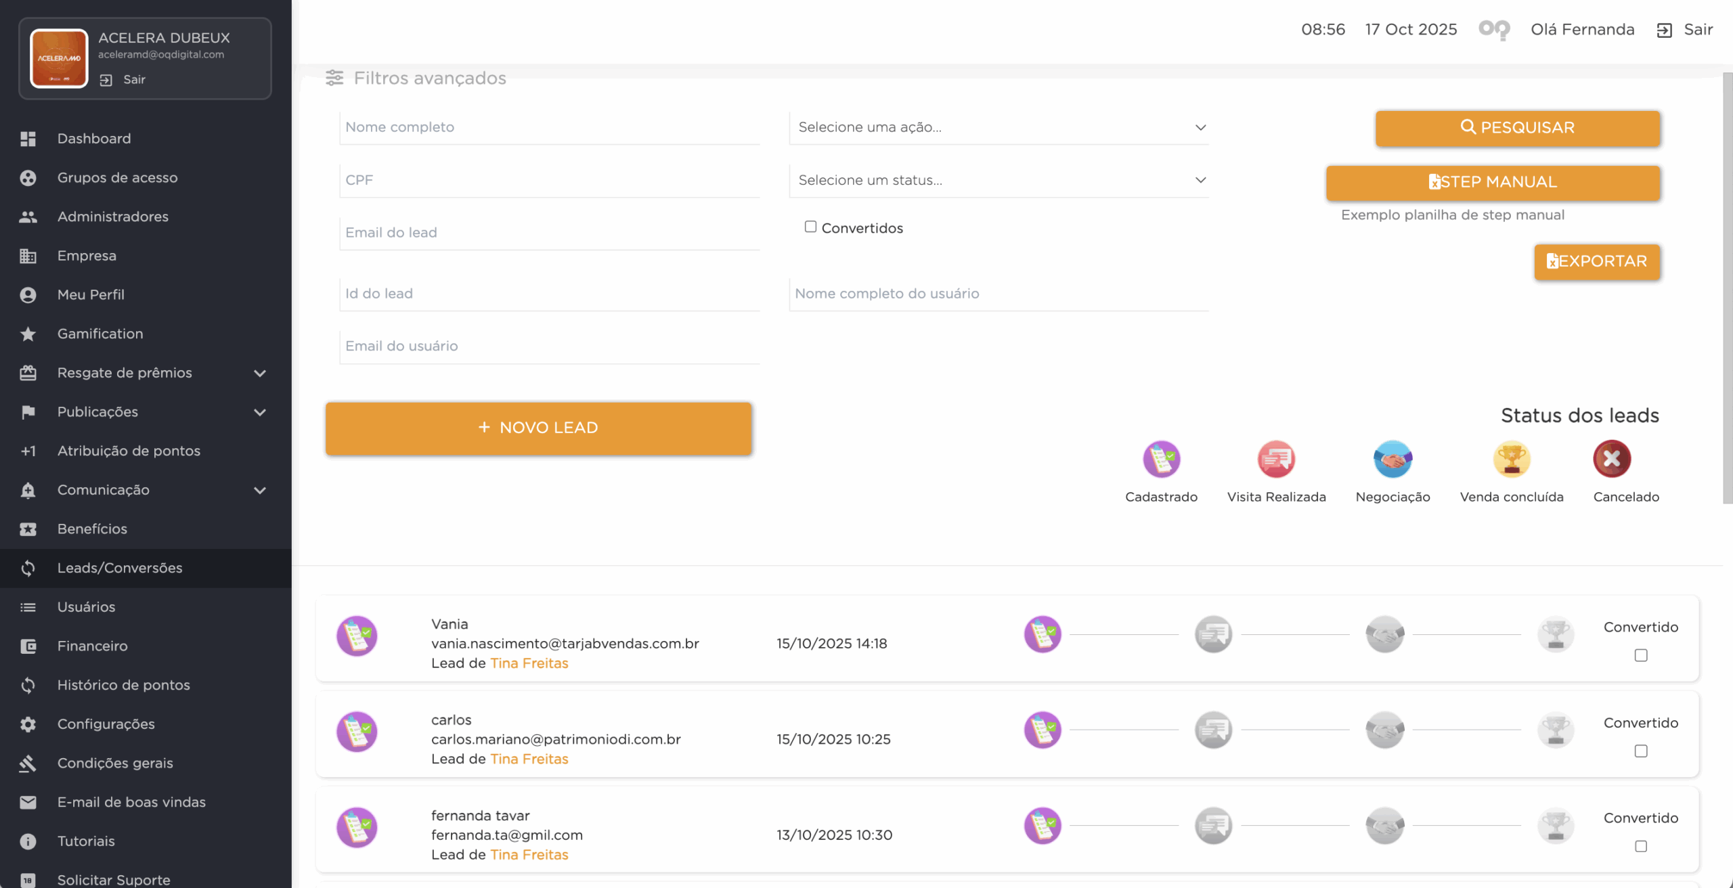Screen dimensions: 1733x888
Task: Click carlos's gray visit chat stage icon
Action: [x=1213, y=730]
